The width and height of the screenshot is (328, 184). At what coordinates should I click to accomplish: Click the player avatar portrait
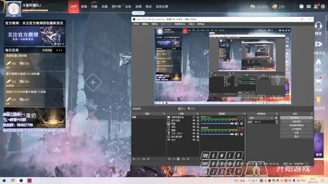pyautogui.click(x=14, y=9)
